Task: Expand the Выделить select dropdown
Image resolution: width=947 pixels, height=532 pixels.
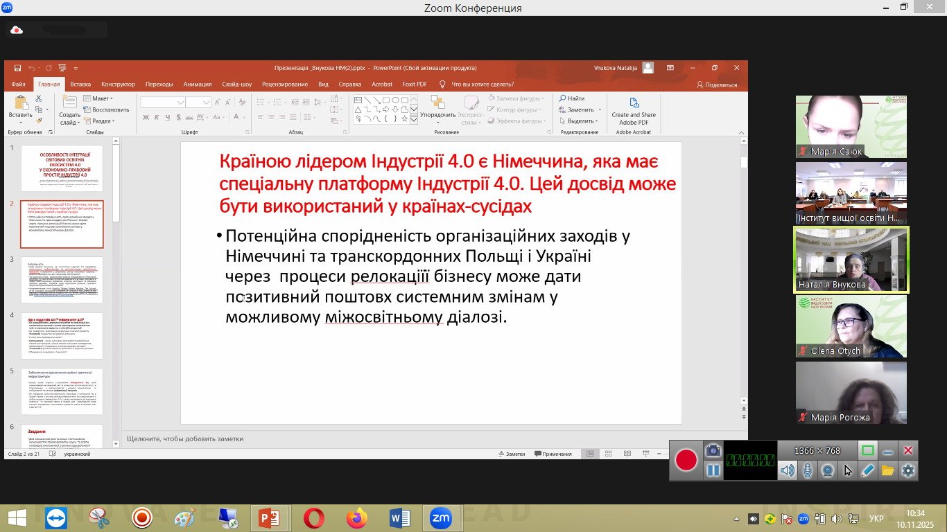Action: click(x=580, y=121)
